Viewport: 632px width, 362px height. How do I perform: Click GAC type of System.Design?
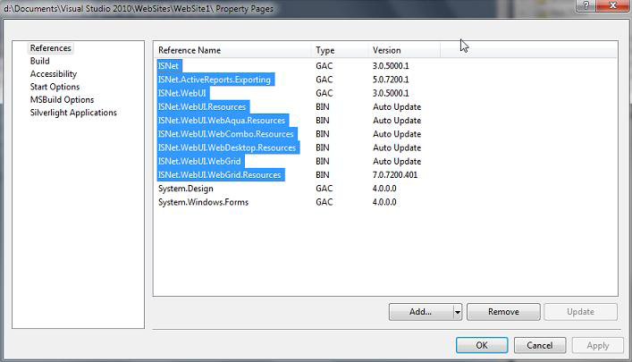coord(324,189)
